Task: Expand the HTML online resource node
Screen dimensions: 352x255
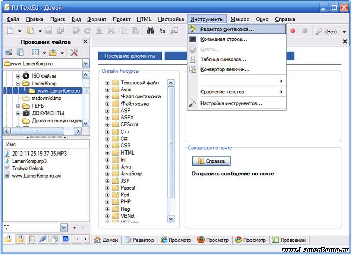Action: point(107,153)
